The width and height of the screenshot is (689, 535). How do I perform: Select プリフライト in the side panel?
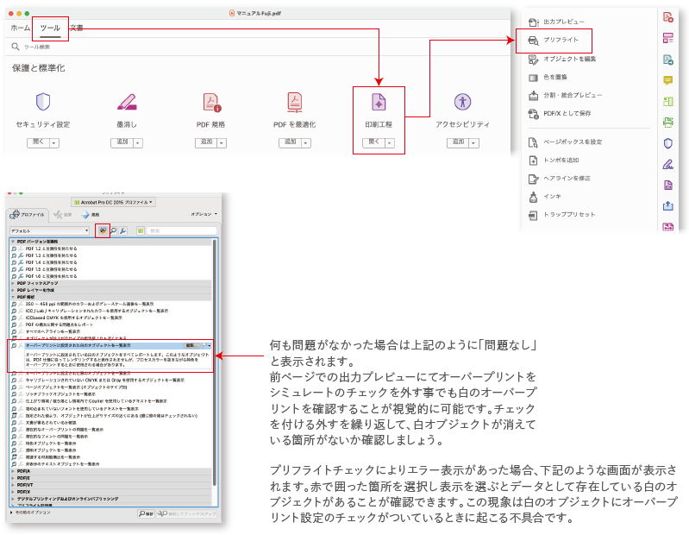pyautogui.click(x=567, y=41)
